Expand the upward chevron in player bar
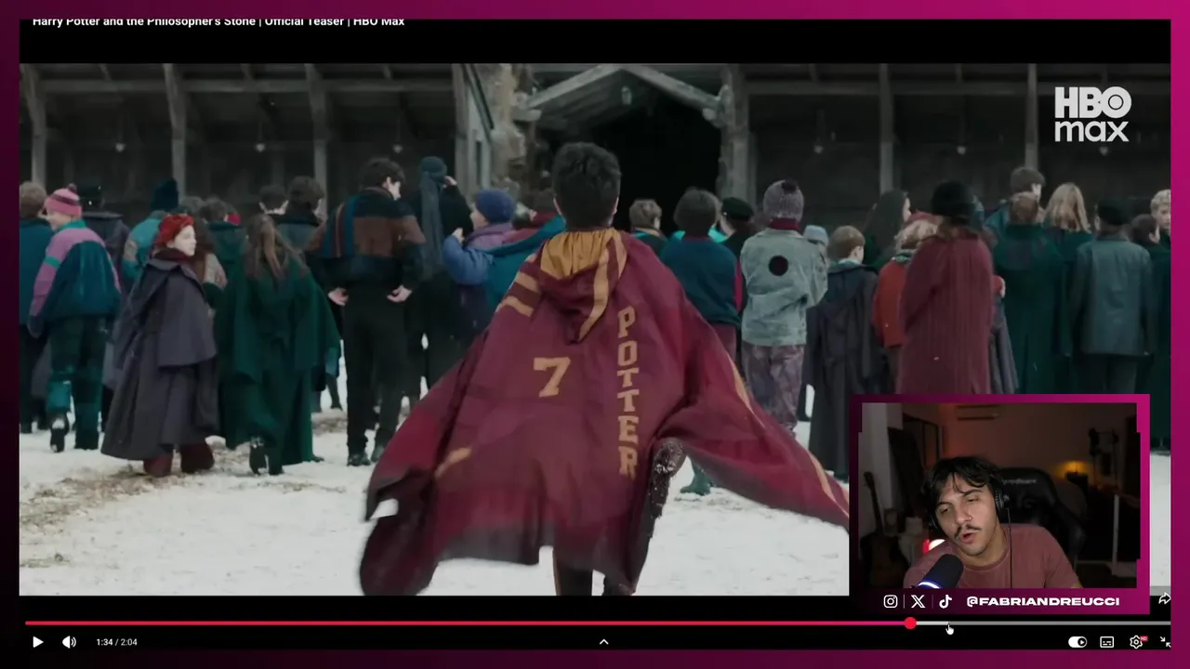 [x=603, y=642]
